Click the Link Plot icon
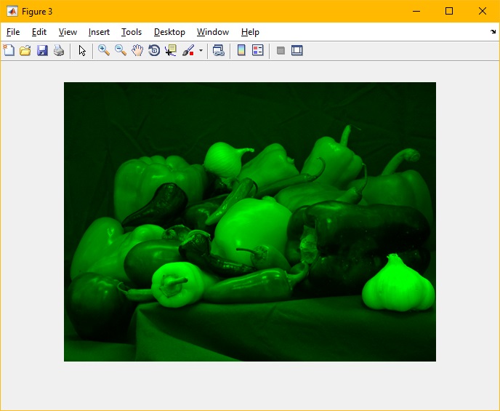500x411 pixels. [x=218, y=50]
